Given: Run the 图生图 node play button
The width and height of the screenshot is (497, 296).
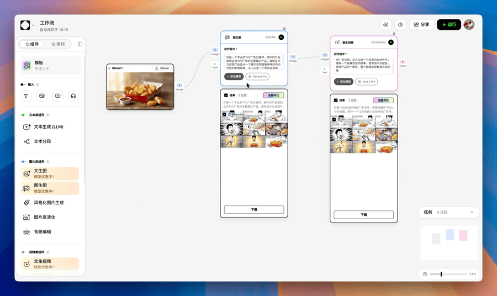Looking at the screenshot, I should [x=281, y=37].
